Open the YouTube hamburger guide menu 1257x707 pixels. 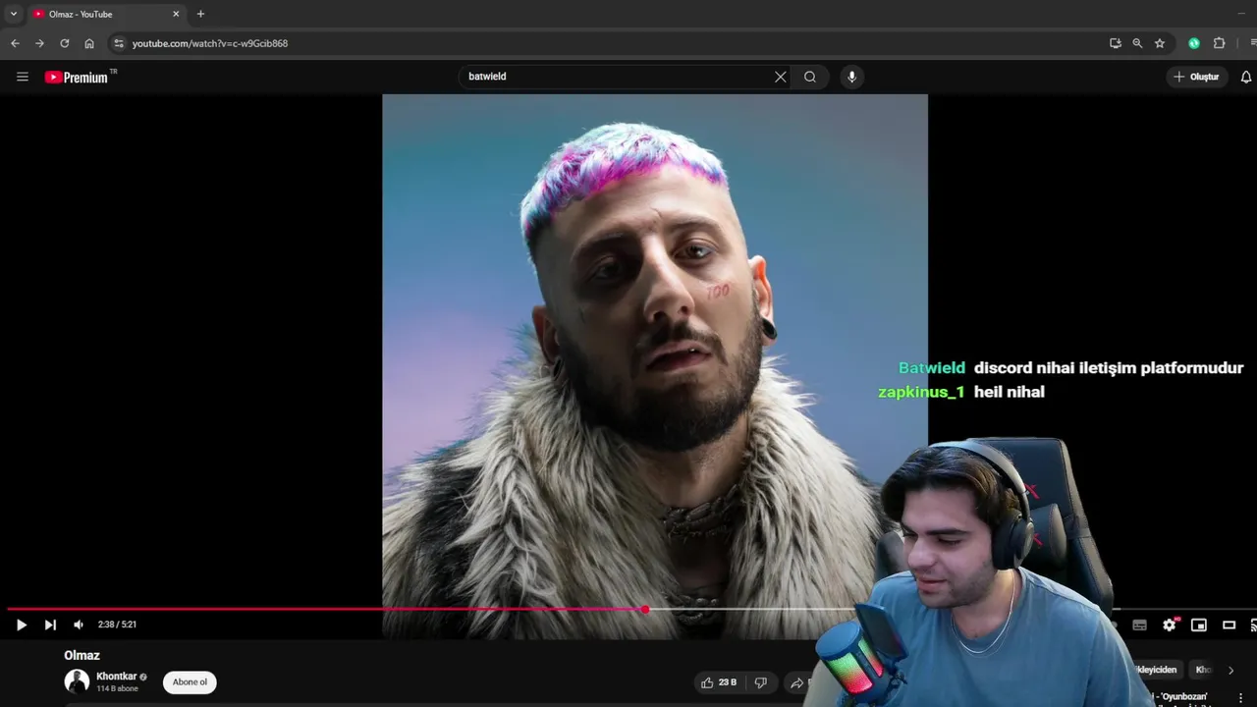tap(22, 77)
